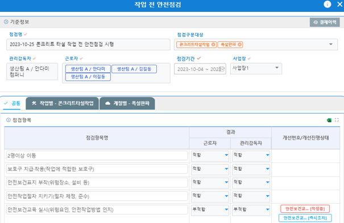Export table via green Excel icon
The height and width of the screenshot is (223, 344).
click(x=329, y=120)
